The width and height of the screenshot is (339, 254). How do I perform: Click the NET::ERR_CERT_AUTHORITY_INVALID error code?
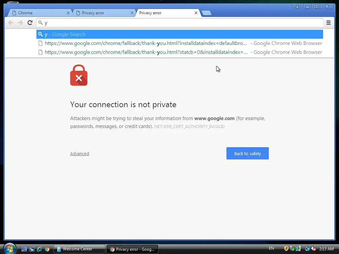coord(189,127)
